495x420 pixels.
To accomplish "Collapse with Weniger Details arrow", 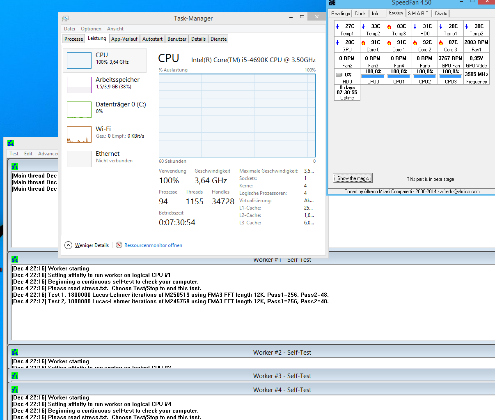I will (69, 245).
